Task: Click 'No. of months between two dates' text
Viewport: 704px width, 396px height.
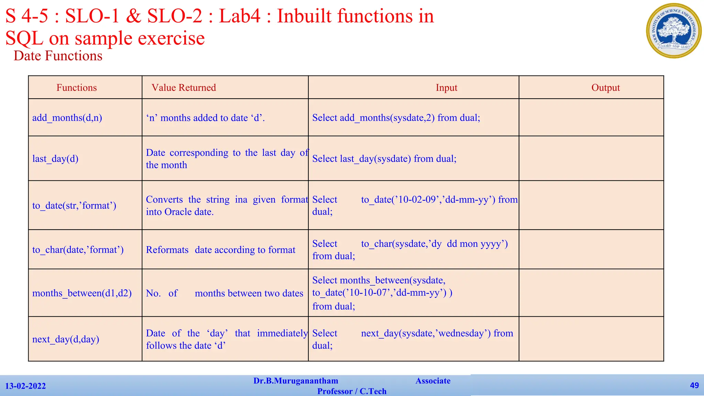Action: tap(224, 293)
